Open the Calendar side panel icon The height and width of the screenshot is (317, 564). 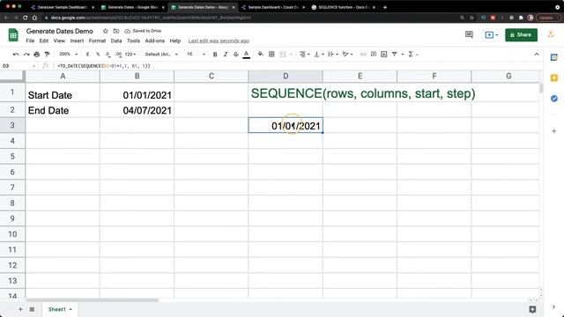554,57
